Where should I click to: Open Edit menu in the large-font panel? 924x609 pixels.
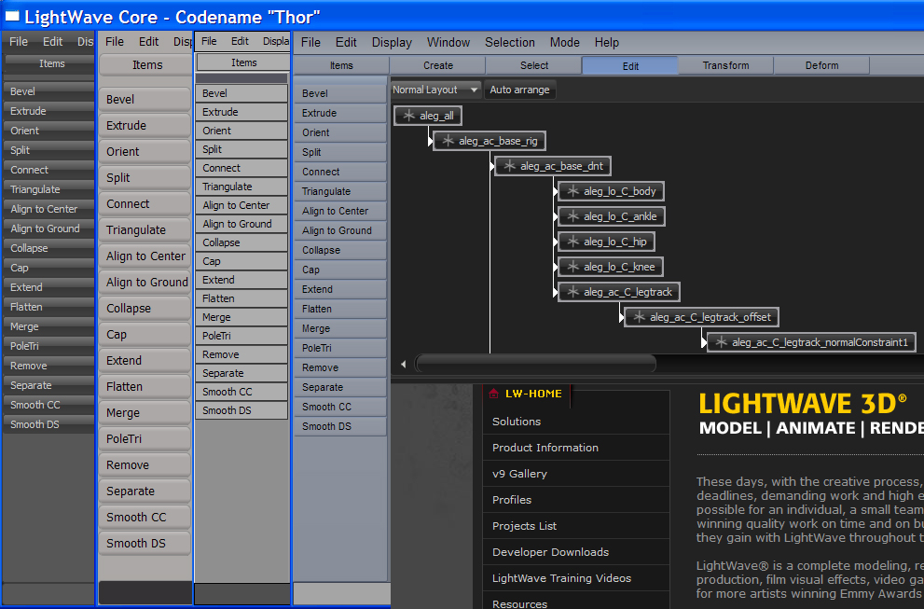tap(148, 42)
